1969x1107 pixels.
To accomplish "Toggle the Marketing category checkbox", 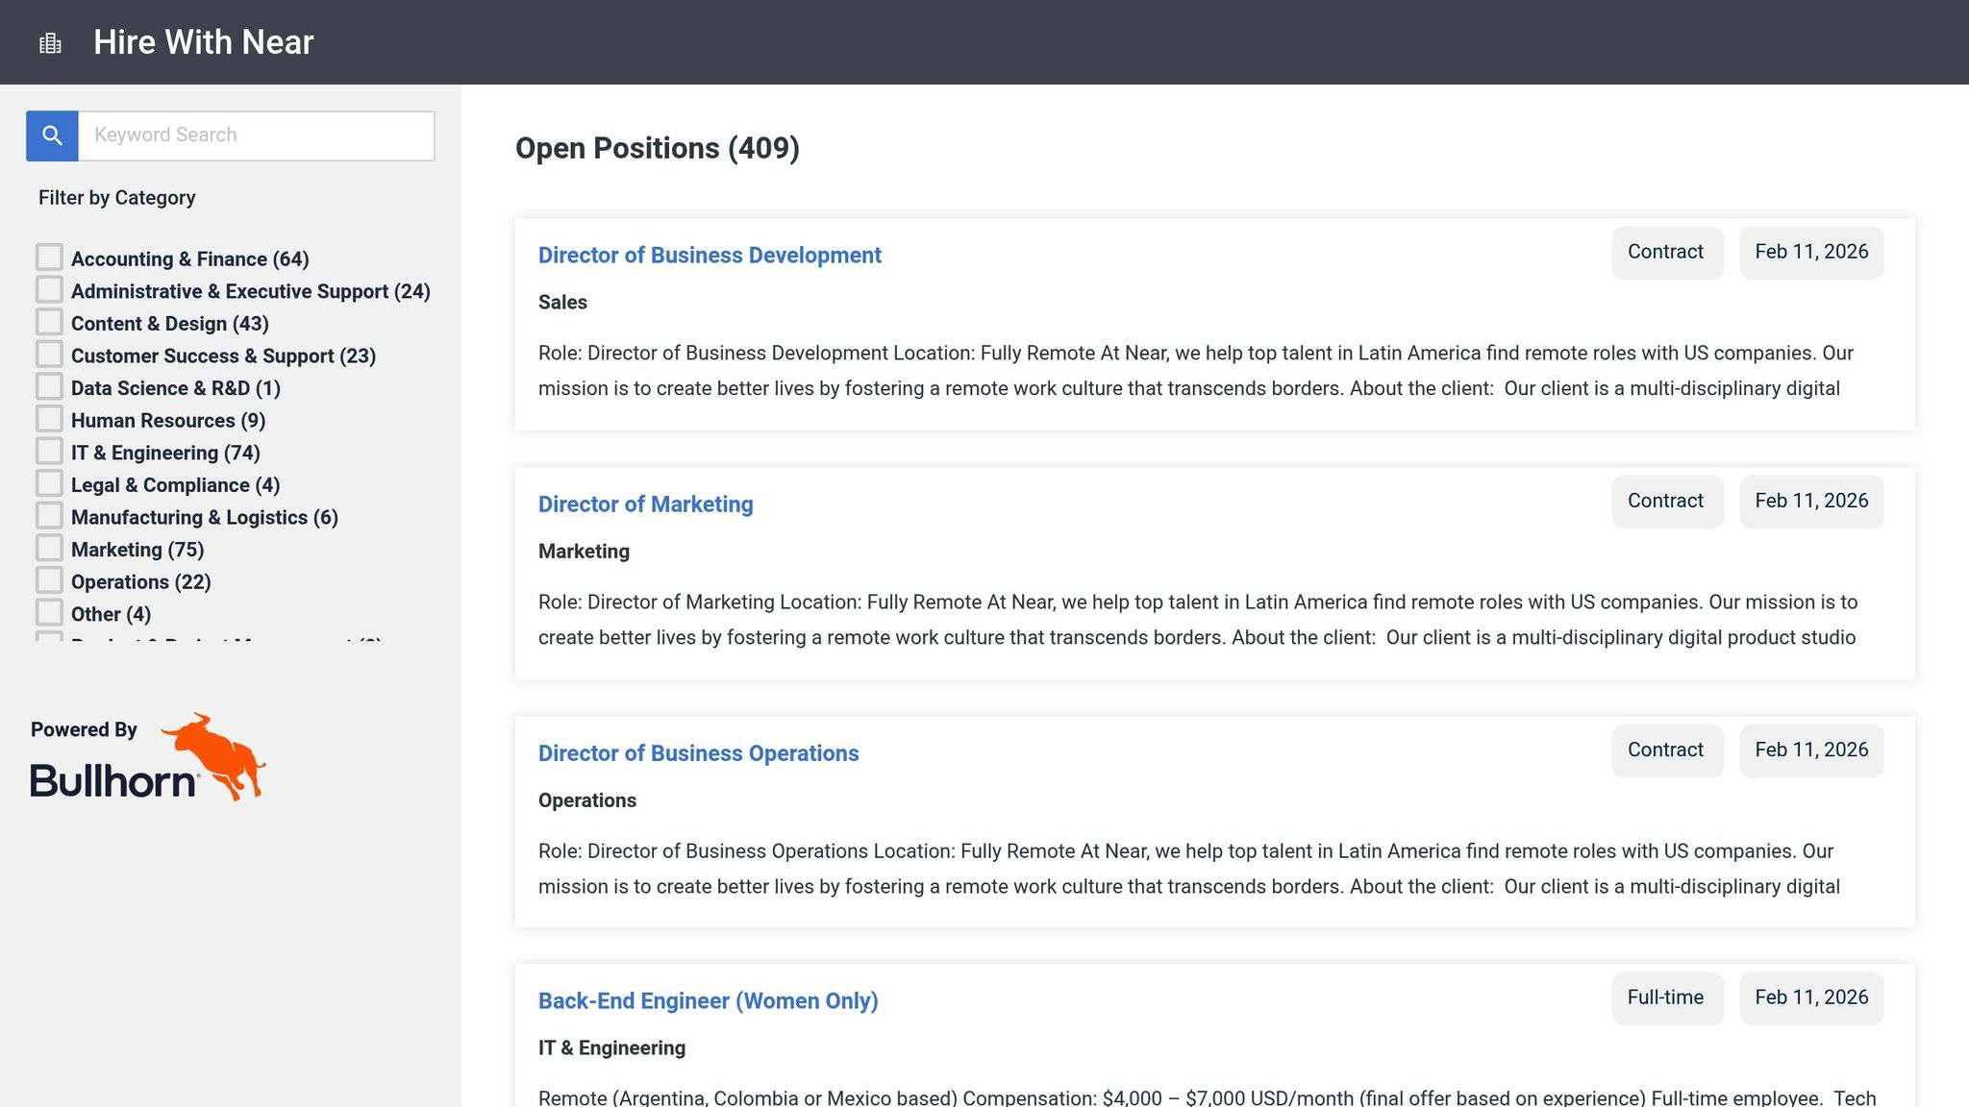I will tap(49, 549).
